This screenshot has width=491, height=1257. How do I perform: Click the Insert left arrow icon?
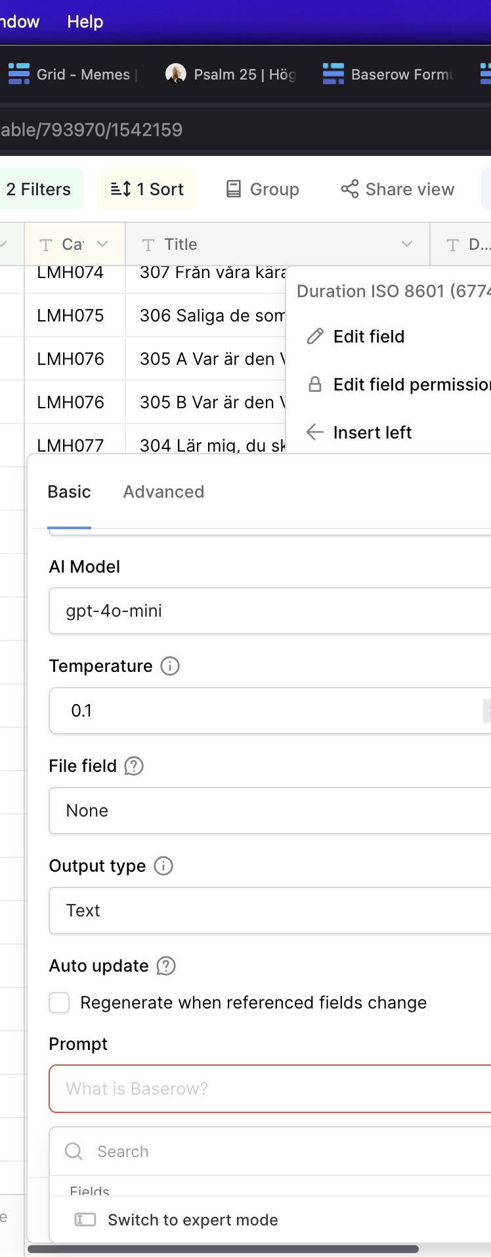315,433
